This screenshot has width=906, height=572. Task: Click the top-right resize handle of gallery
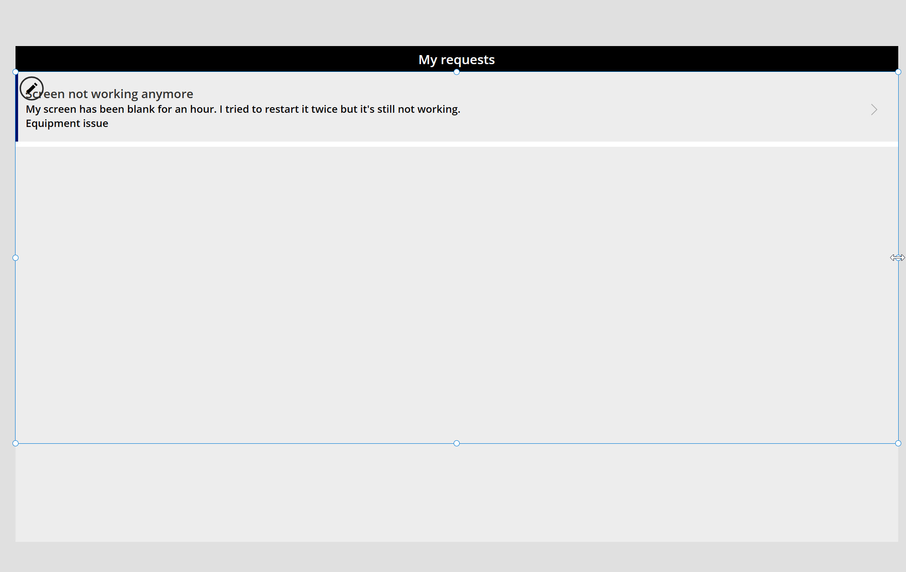tap(898, 72)
